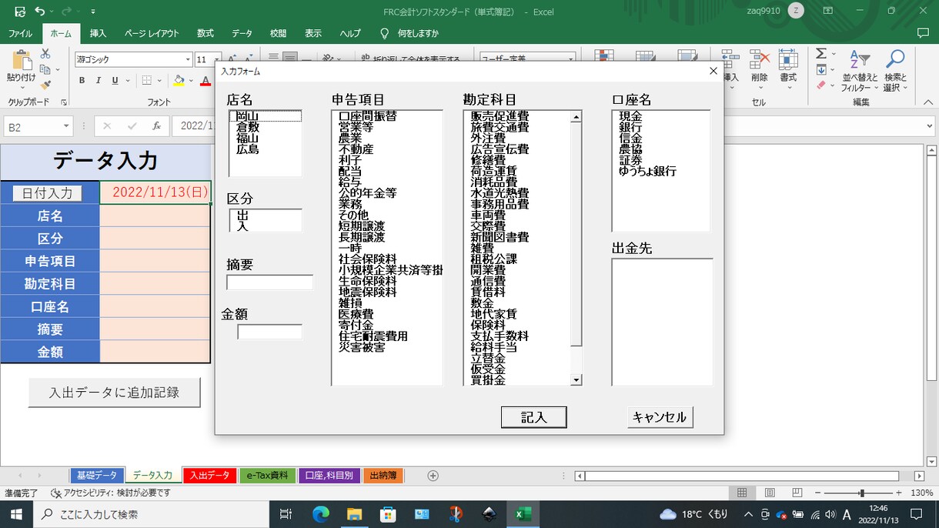
Task: Open Microsoft Store from taskbar
Action: (388, 513)
